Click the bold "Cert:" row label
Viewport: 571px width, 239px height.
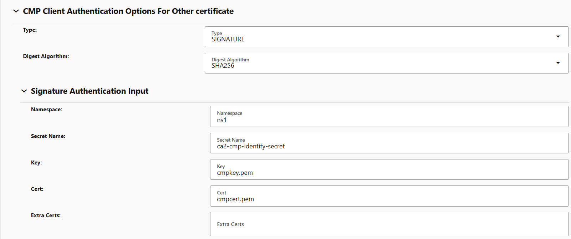pos(37,189)
